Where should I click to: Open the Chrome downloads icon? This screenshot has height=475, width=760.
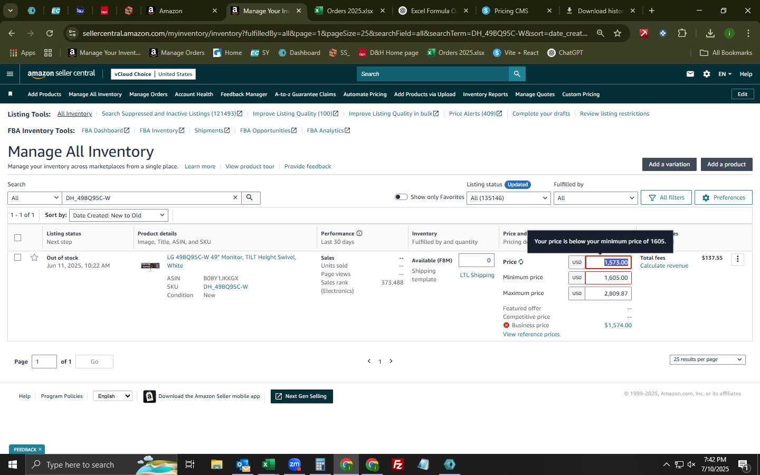tap(710, 33)
